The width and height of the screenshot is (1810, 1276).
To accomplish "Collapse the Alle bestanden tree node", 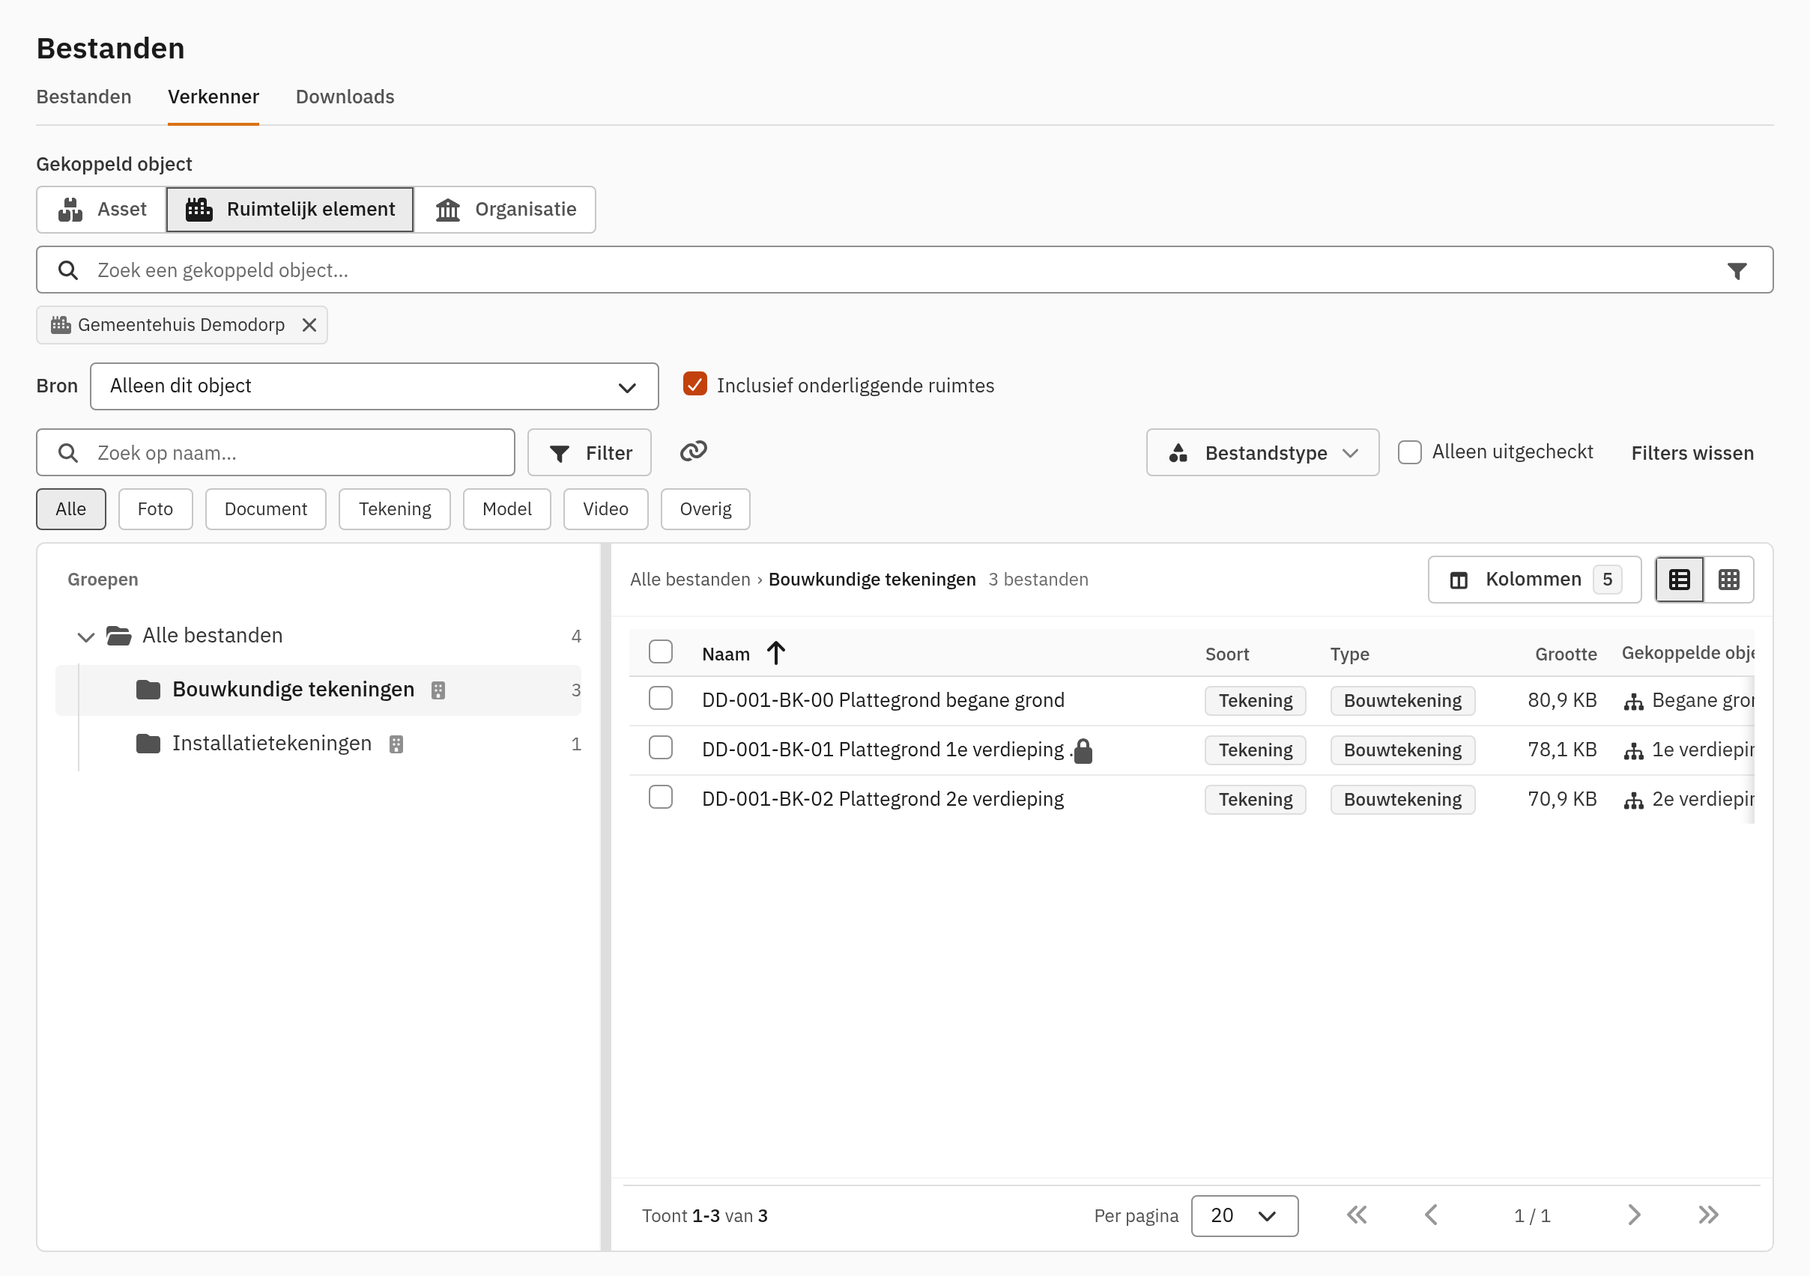I will coord(86,636).
